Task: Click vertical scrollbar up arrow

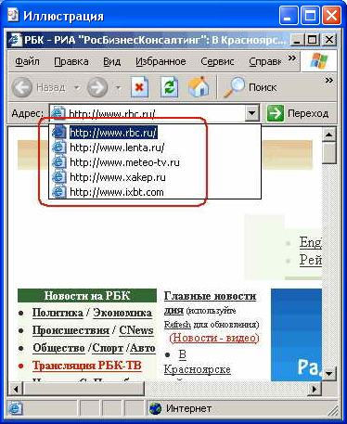Action: coord(329,135)
